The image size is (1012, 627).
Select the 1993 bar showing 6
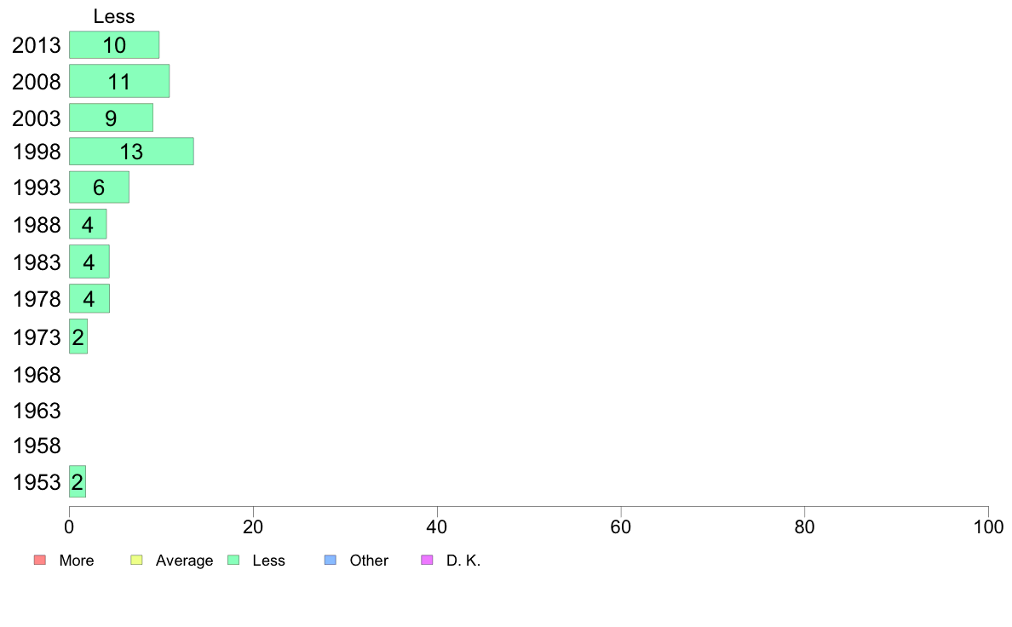click(100, 187)
